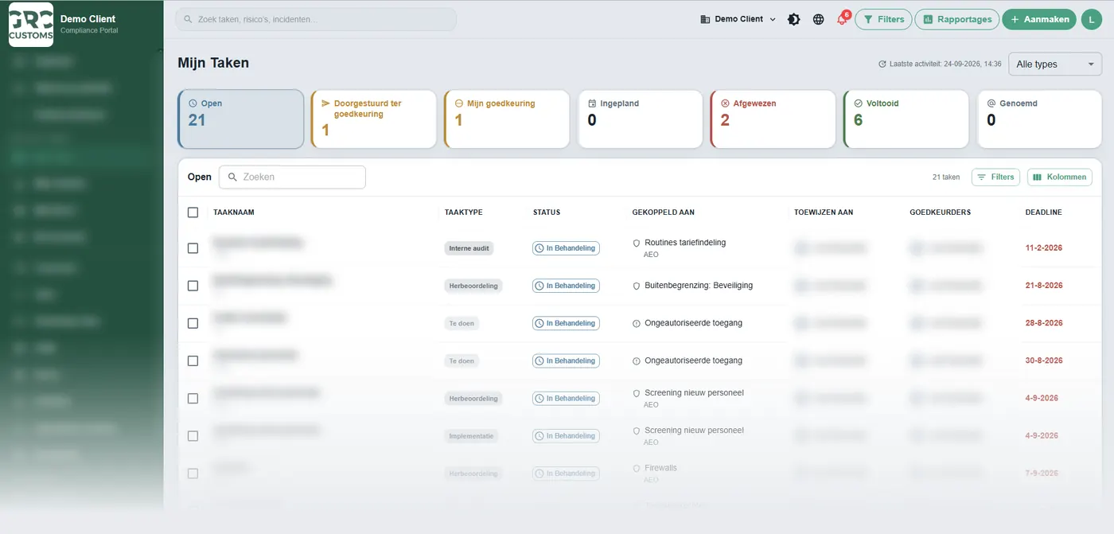Open the user avatar 'L' menu

point(1090,19)
